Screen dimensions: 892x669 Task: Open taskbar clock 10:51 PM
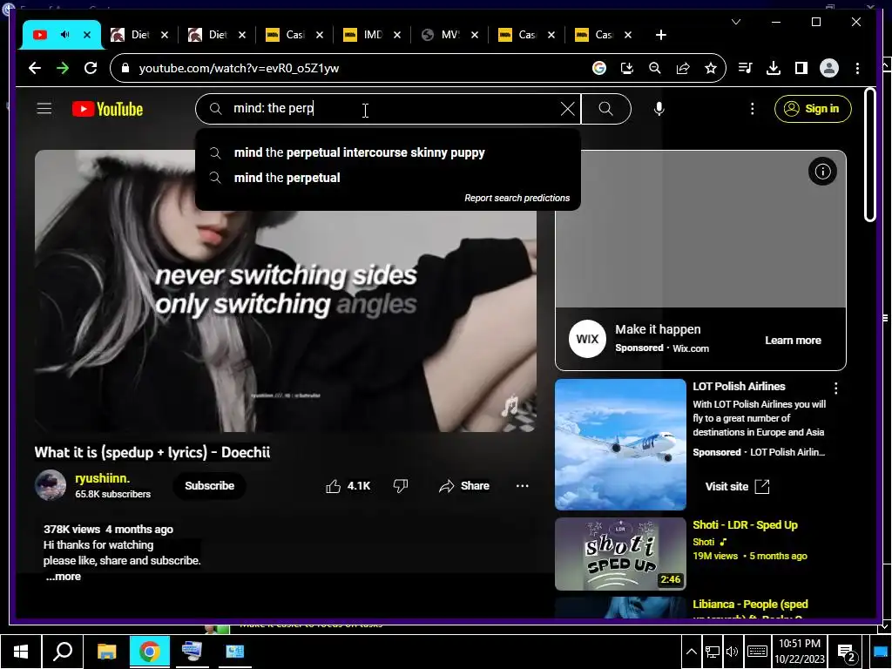(799, 652)
